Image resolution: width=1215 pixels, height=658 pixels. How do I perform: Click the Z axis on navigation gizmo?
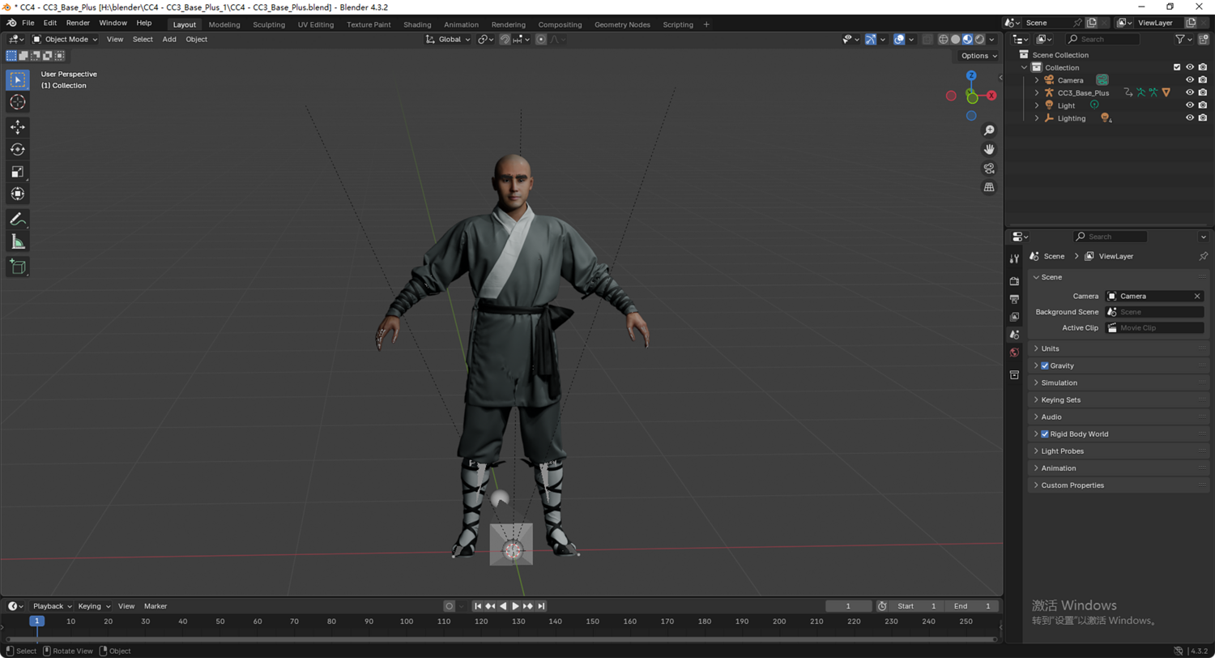(971, 76)
